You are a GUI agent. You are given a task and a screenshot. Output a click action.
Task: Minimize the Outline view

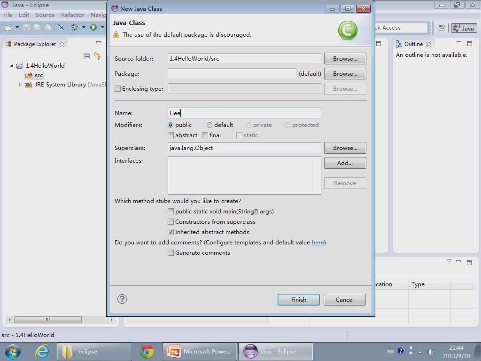tap(459, 43)
